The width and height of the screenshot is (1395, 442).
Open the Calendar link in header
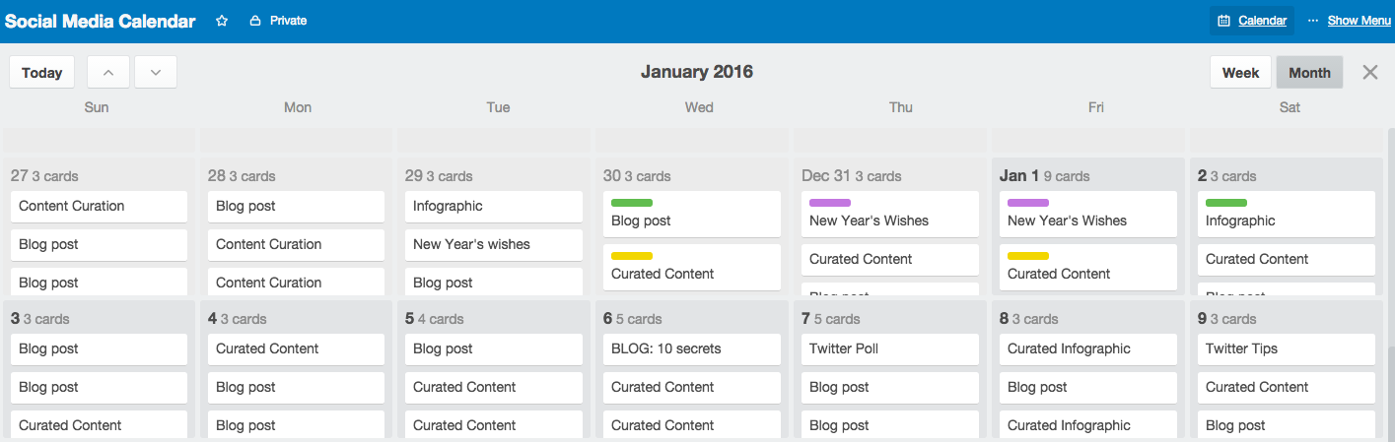click(1262, 21)
